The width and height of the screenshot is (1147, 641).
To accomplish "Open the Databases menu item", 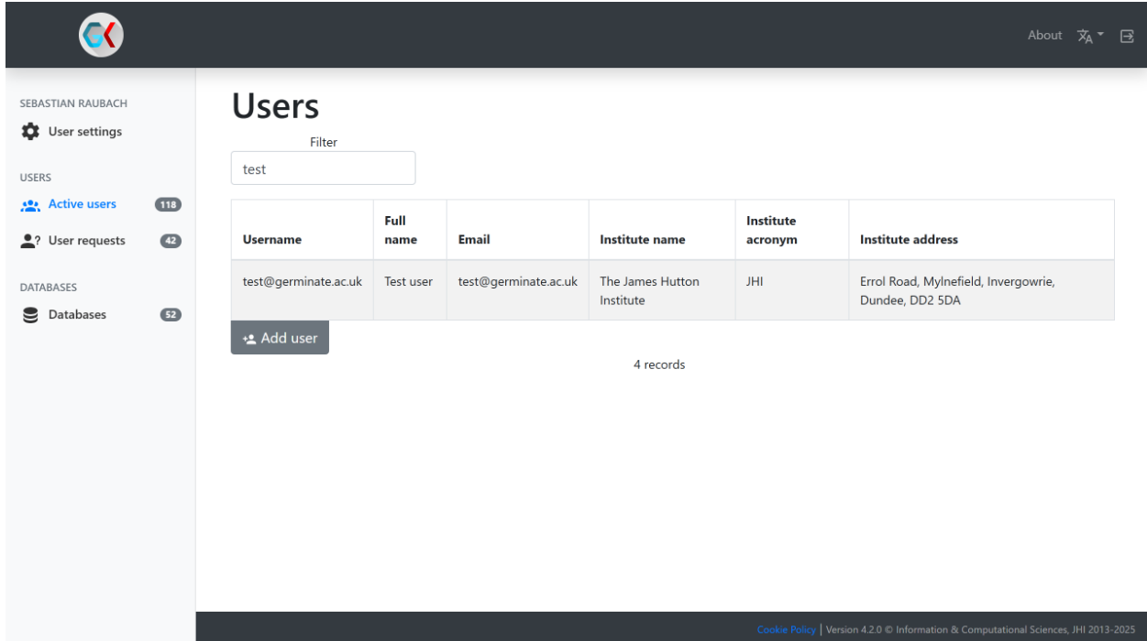I will (x=77, y=315).
